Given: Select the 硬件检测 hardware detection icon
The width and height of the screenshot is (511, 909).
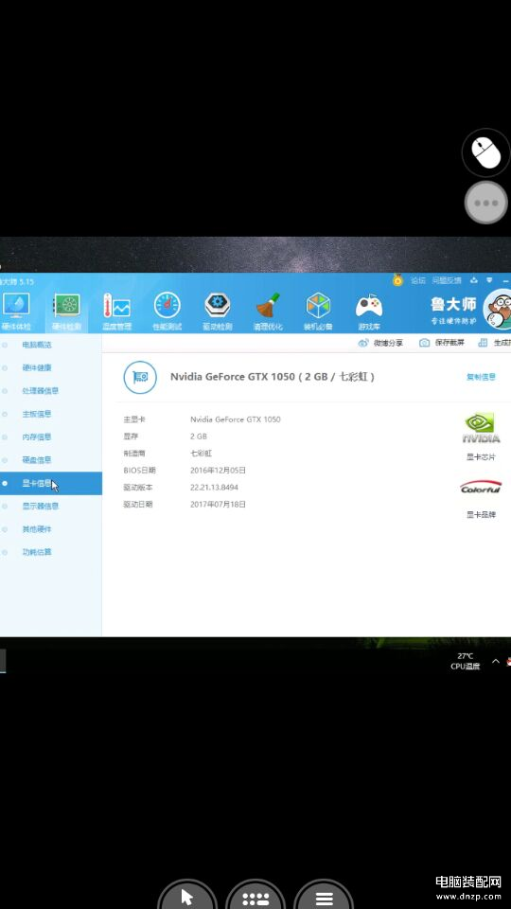Looking at the screenshot, I should (x=66, y=312).
